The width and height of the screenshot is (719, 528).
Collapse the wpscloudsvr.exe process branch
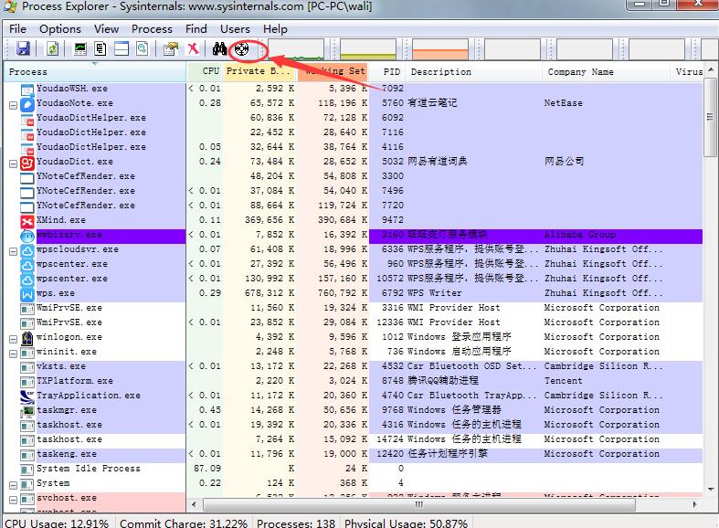tap(13, 250)
